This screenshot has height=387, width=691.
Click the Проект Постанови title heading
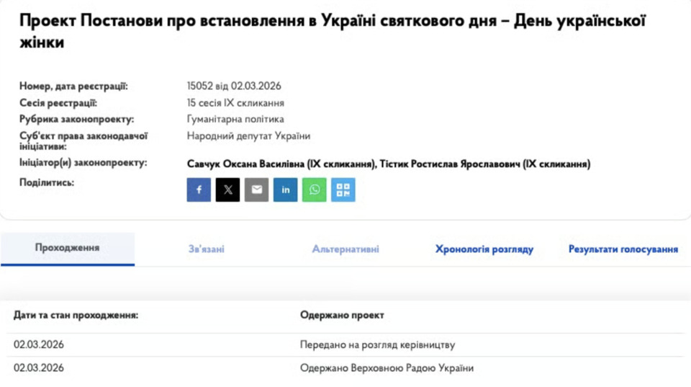pos(331,31)
